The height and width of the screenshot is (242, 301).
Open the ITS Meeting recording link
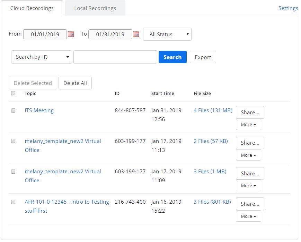point(39,110)
